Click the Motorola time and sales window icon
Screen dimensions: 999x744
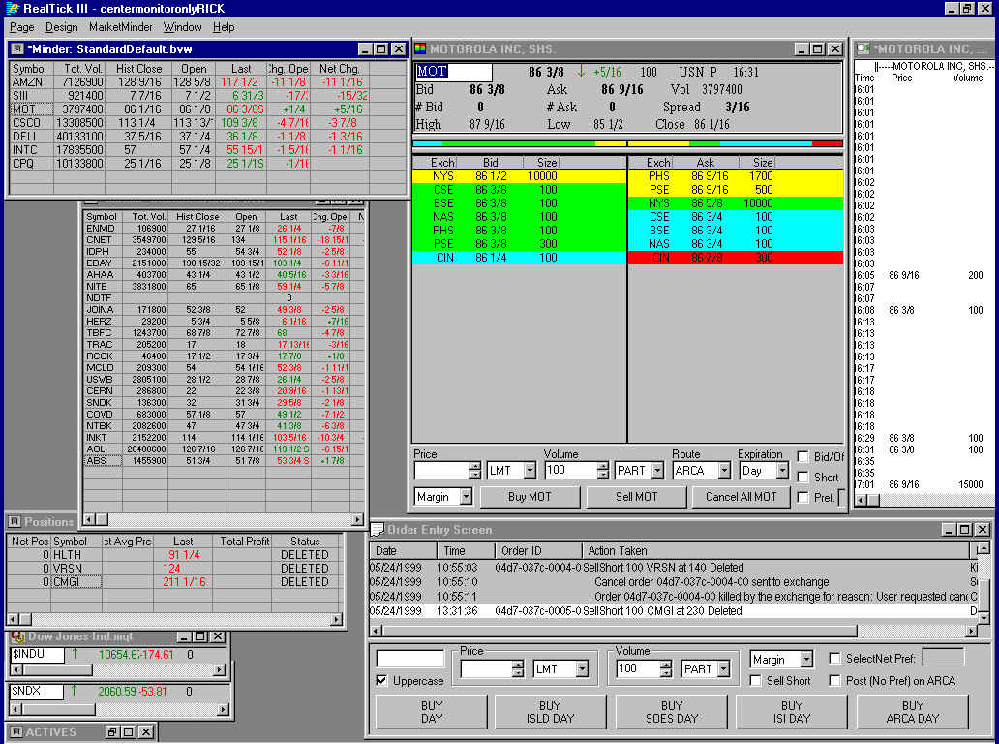click(863, 48)
